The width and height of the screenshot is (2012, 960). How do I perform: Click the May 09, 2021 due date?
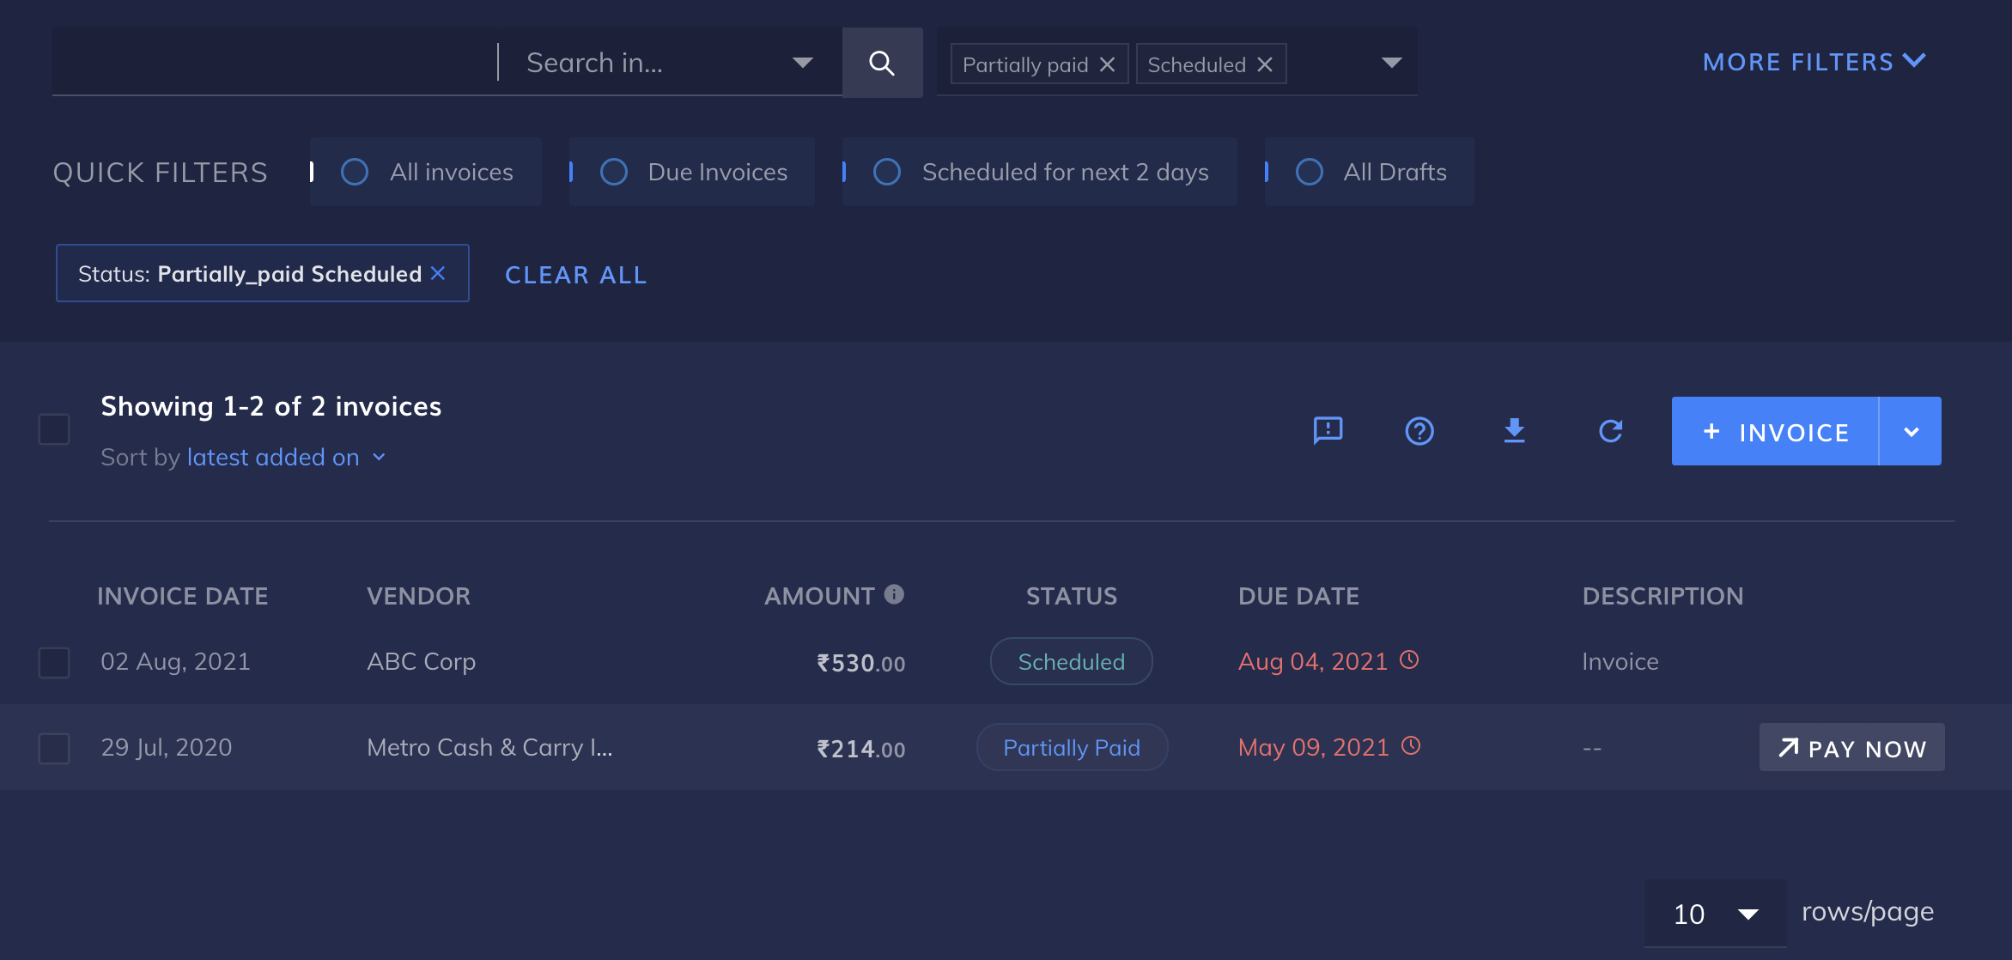(x=1313, y=747)
